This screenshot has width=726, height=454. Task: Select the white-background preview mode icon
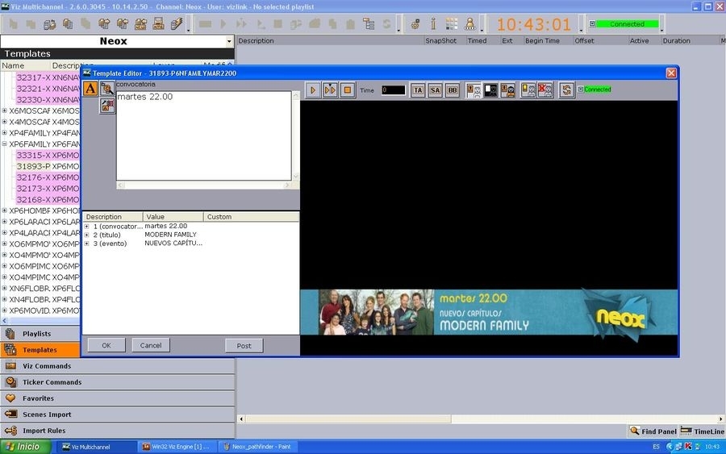click(474, 90)
